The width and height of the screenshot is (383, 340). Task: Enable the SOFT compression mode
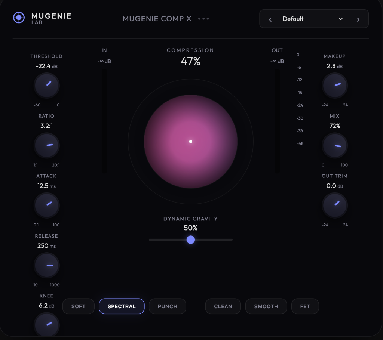click(78, 306)
